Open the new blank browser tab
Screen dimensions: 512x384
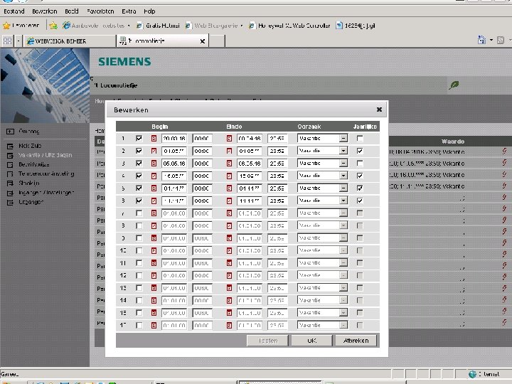click(x=217, y=41)
